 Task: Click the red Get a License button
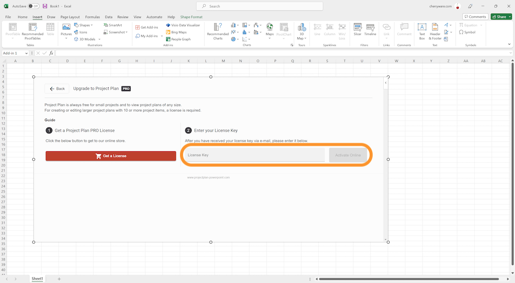(x=111, y=156)
